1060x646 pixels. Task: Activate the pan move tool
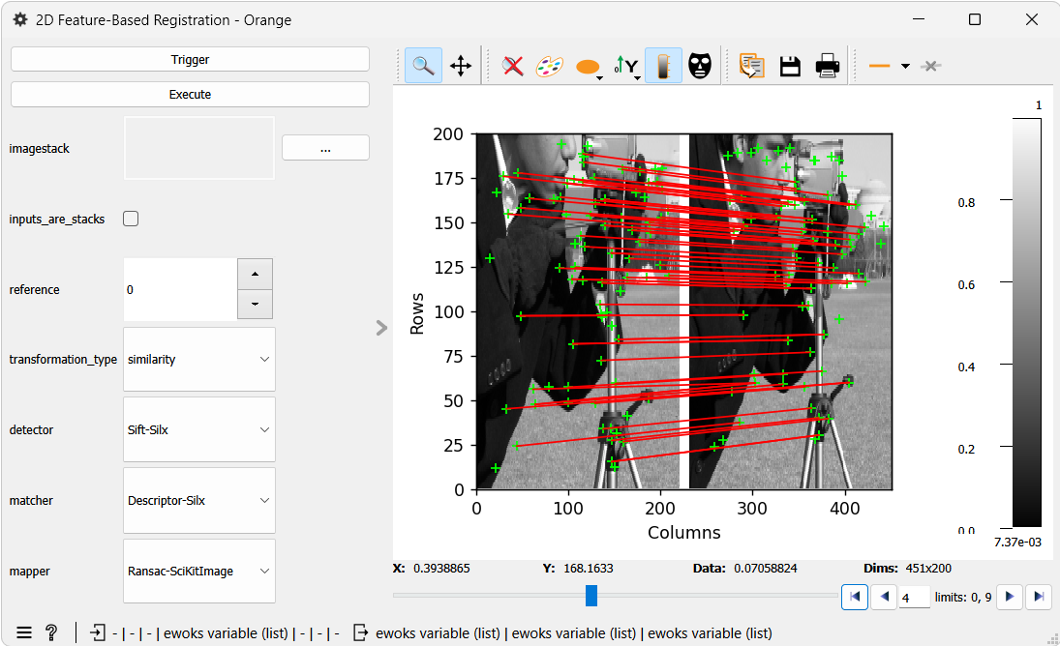click(x=461, y=66)
